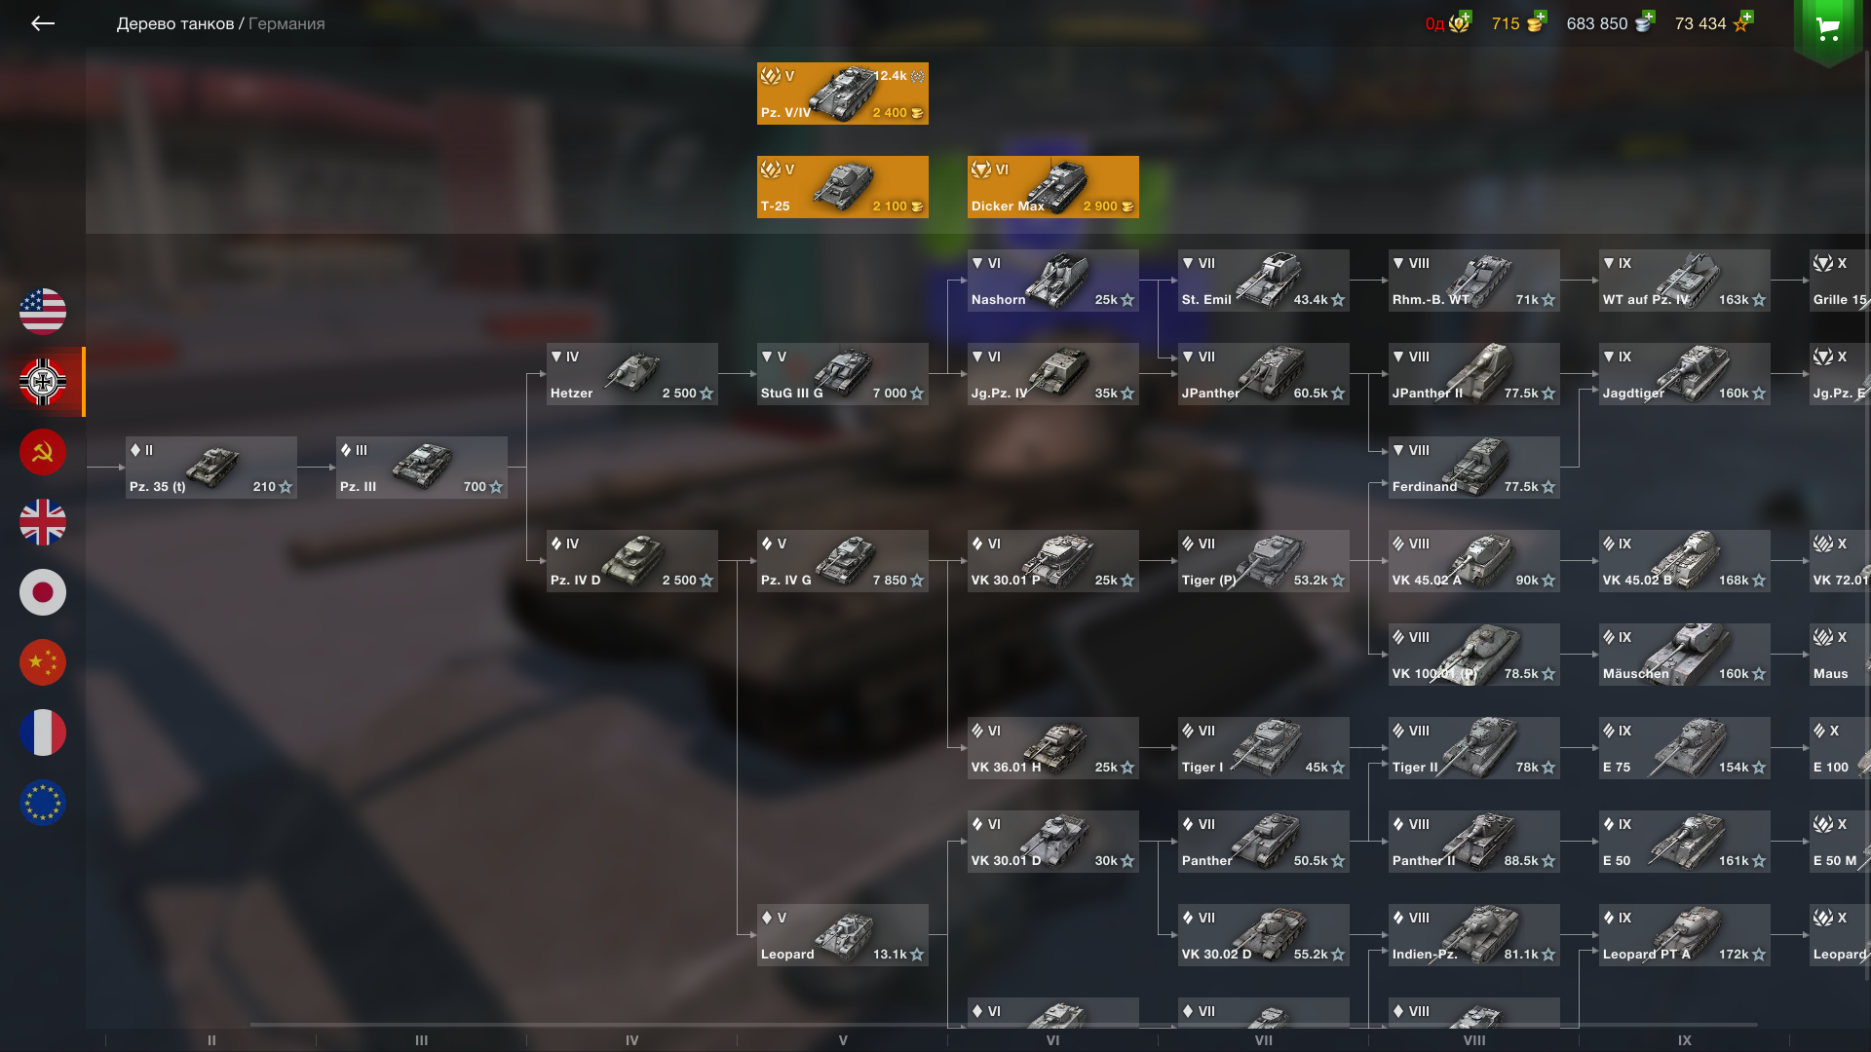Open the premium Dicker Max tank
Screen dimensions: 1871x1052
pyautogui.click(x=1053, y=187)
